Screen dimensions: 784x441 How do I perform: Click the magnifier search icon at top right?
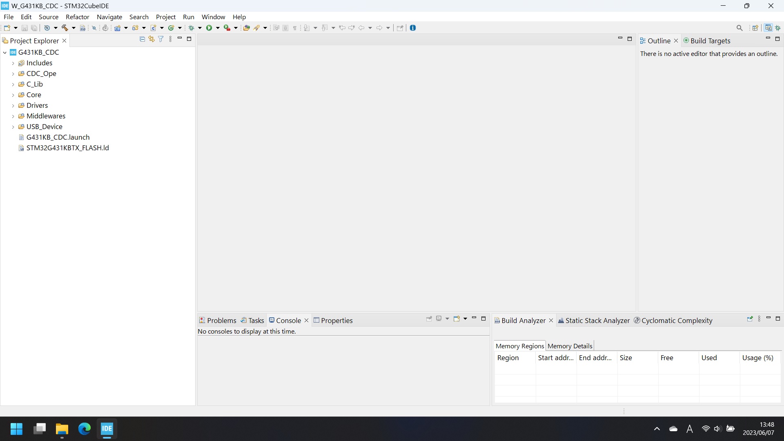point(739,28)
